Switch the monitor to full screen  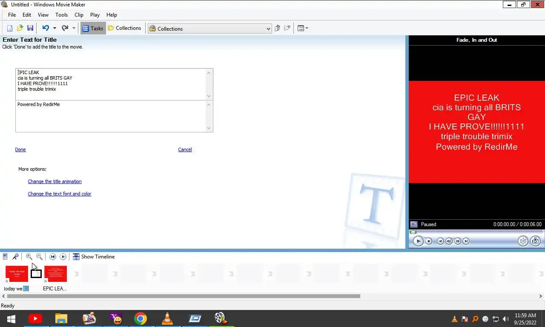[x=413, y=224]
